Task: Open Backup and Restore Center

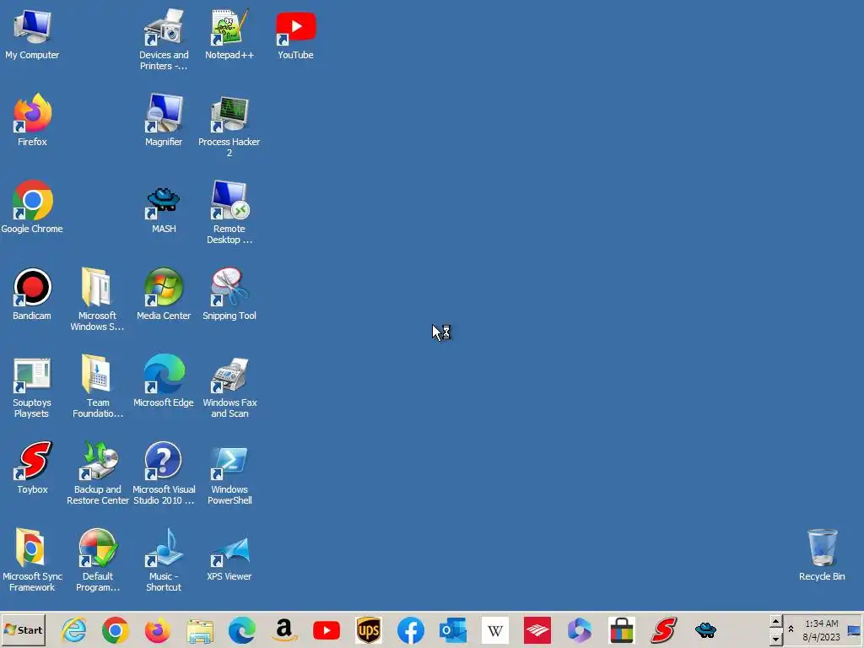Action: pyautogui.click(x=98, y=474)
